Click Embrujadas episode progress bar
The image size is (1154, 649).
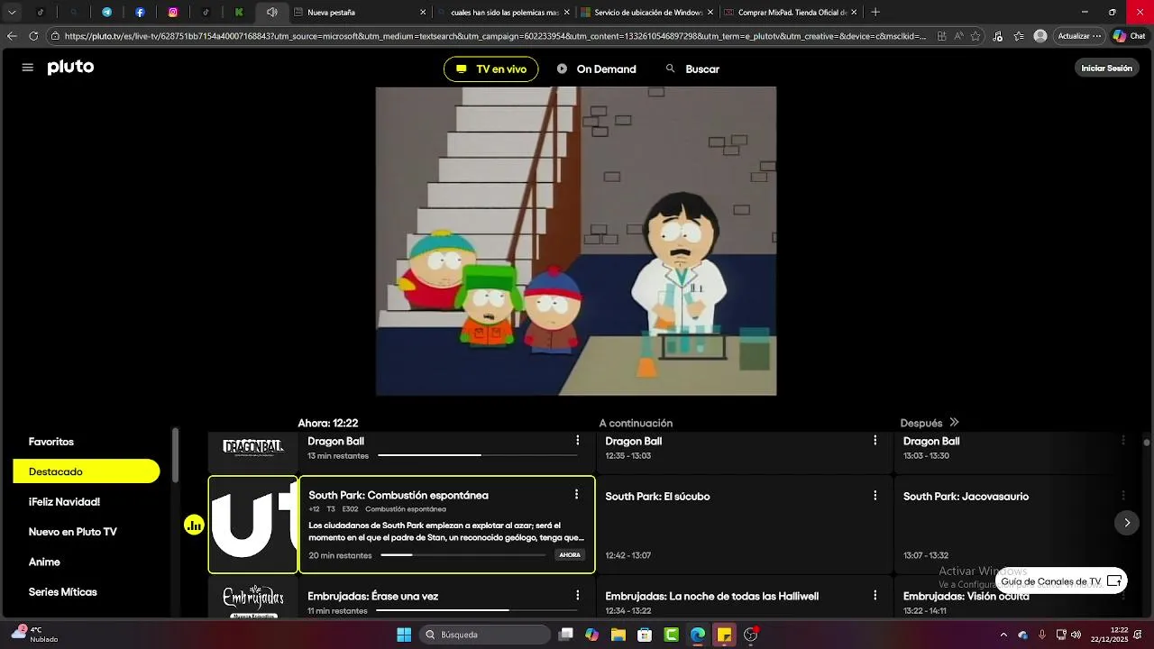[475, 610]
